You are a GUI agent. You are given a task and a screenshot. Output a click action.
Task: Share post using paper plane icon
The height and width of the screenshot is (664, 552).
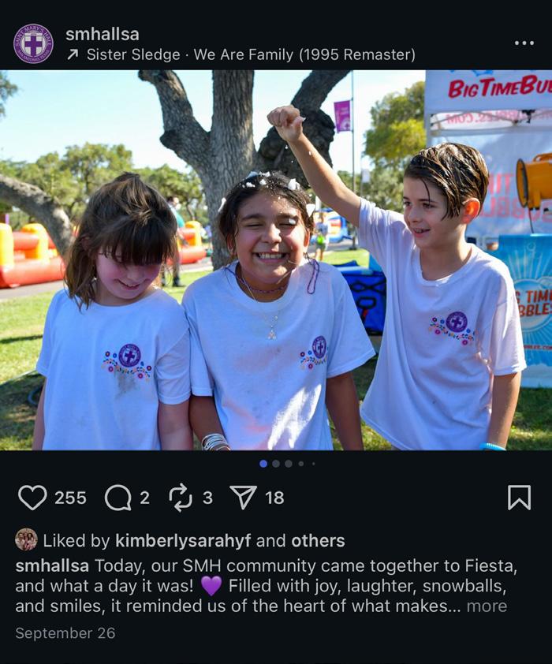pyautogui.click(x=243, y=497)
